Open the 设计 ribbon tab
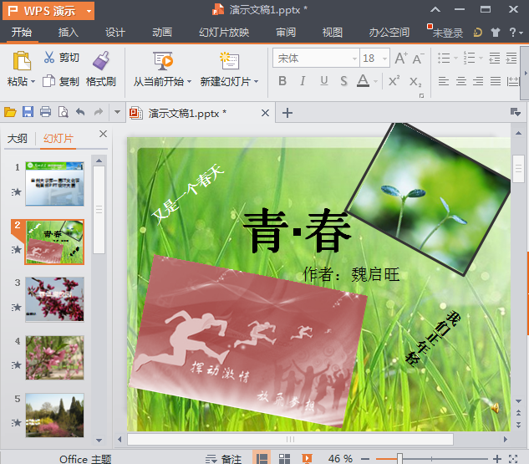 pyautogui.click(x=115, y=33)
